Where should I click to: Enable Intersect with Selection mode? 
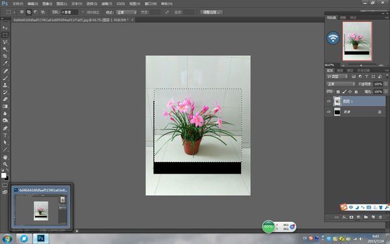43,12
